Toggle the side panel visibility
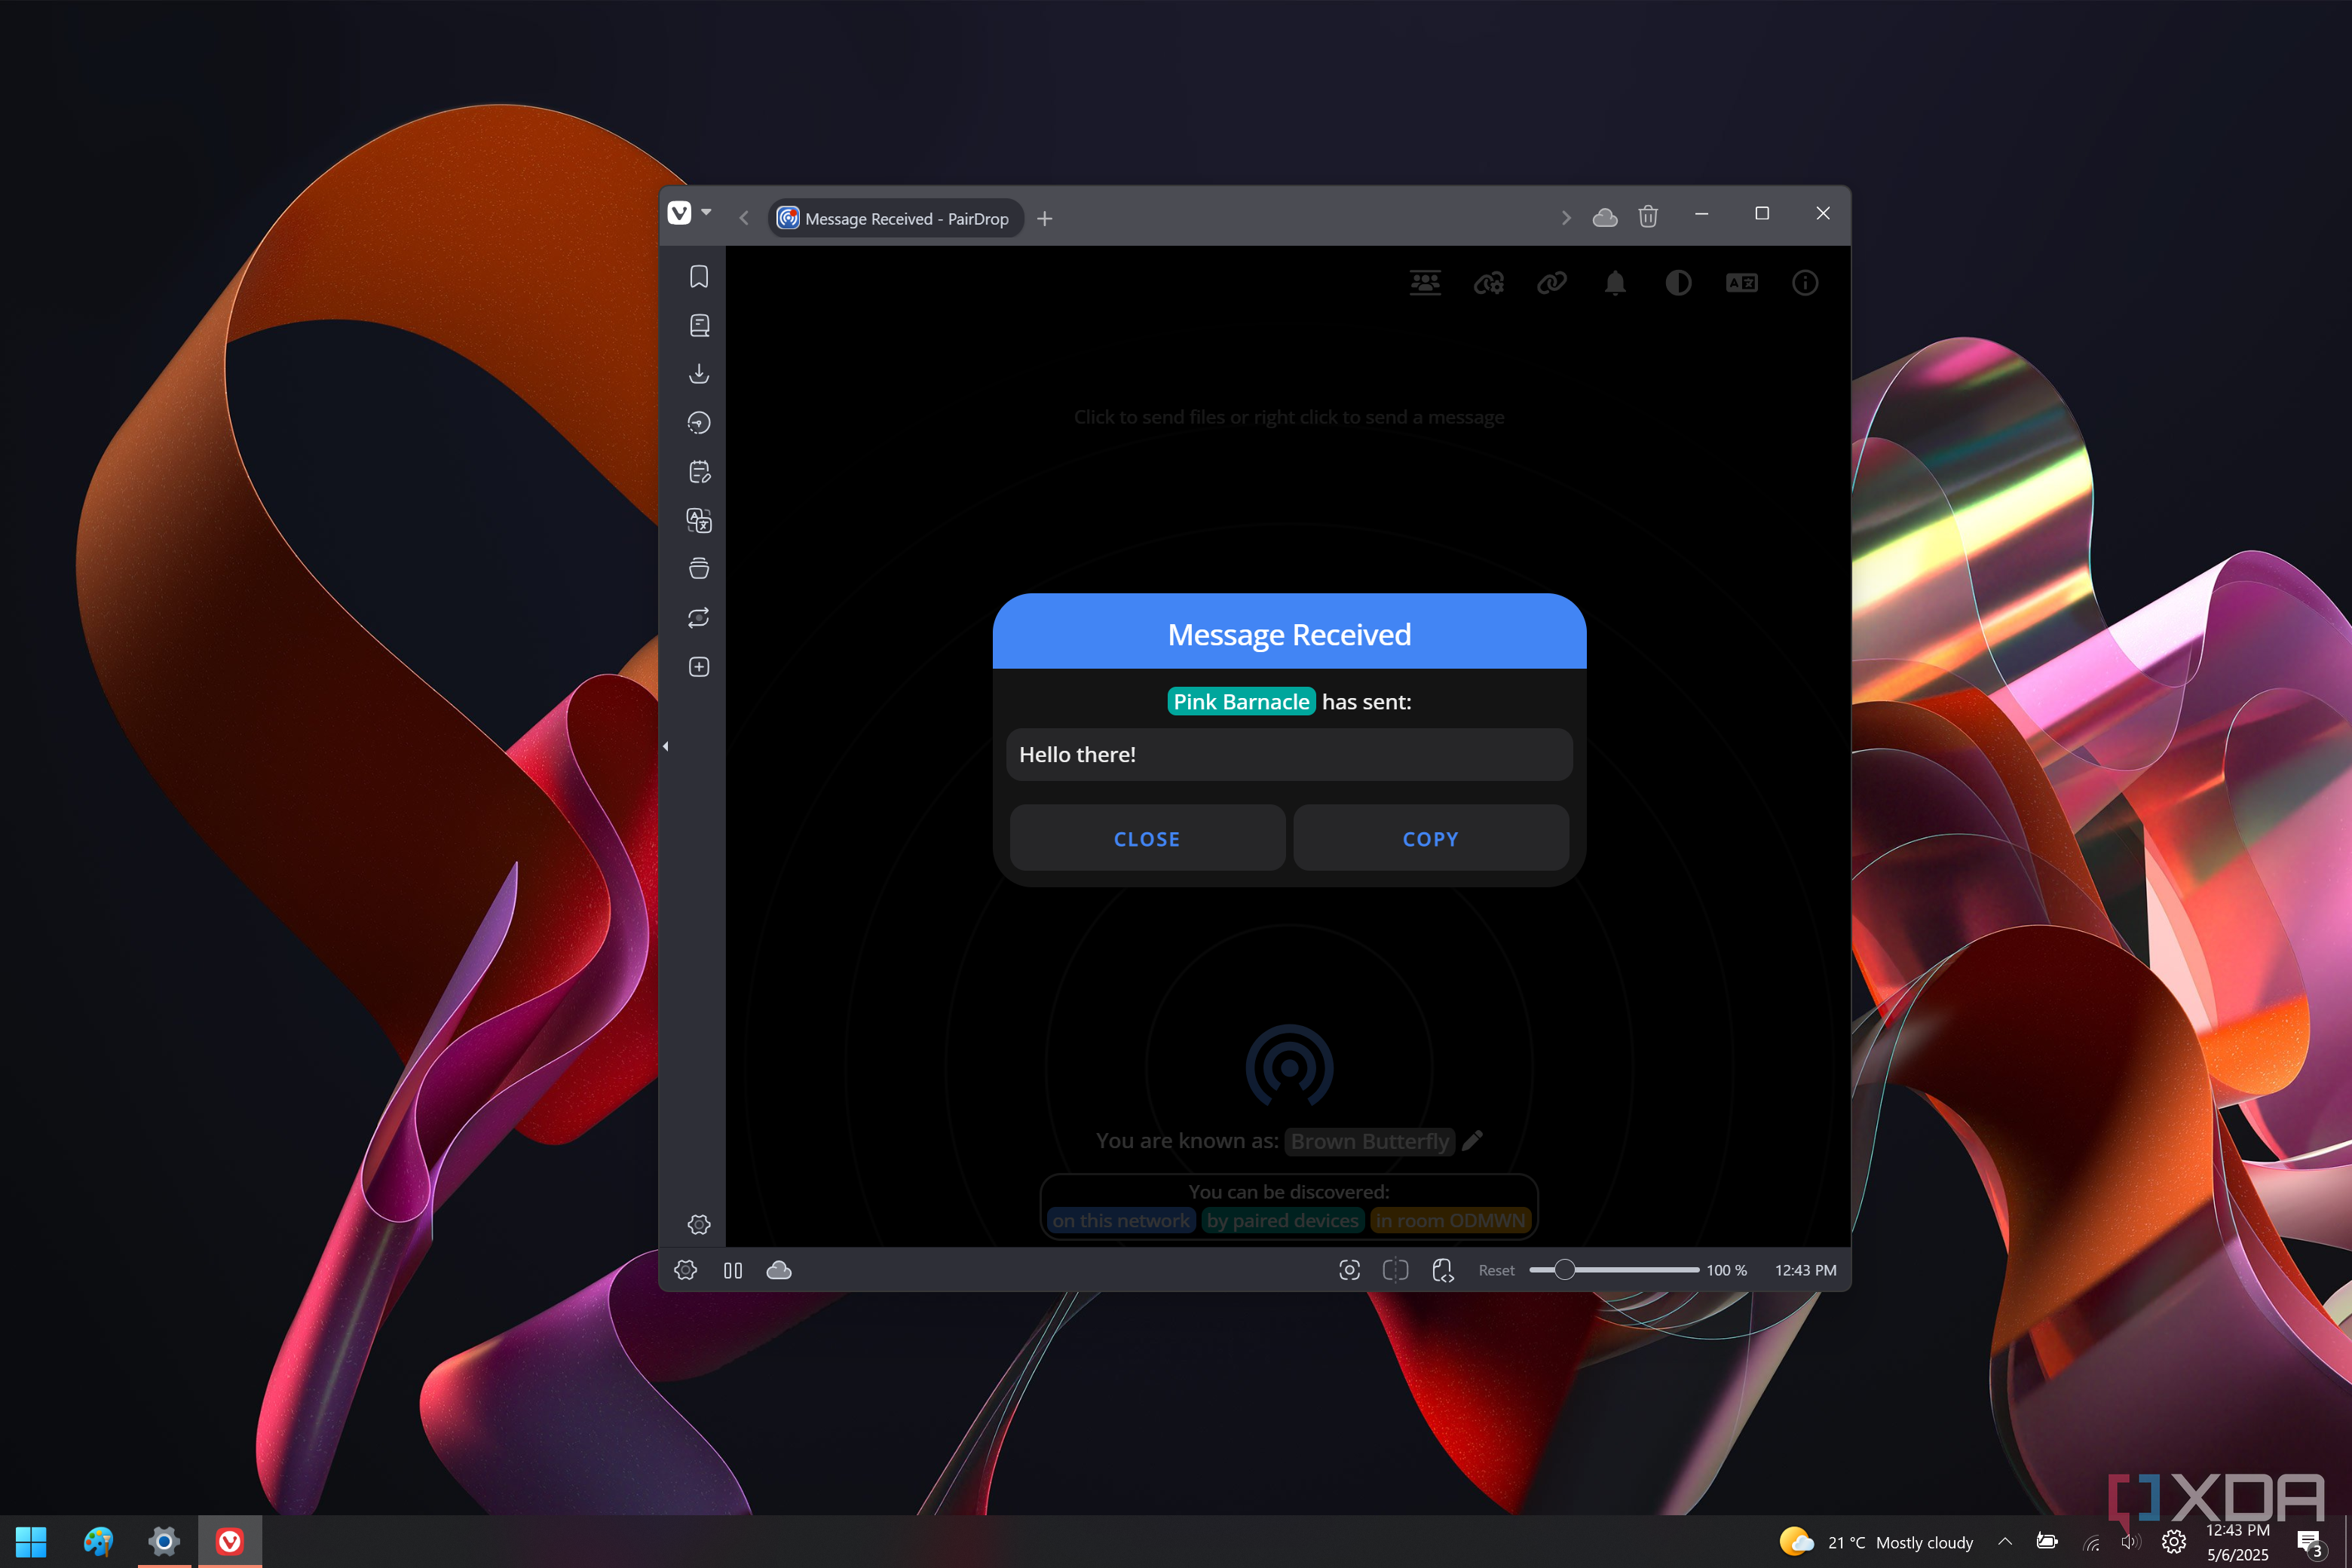This screenshot has height=1568, width=2352. pyautogui.click(x=733, y=1270)
